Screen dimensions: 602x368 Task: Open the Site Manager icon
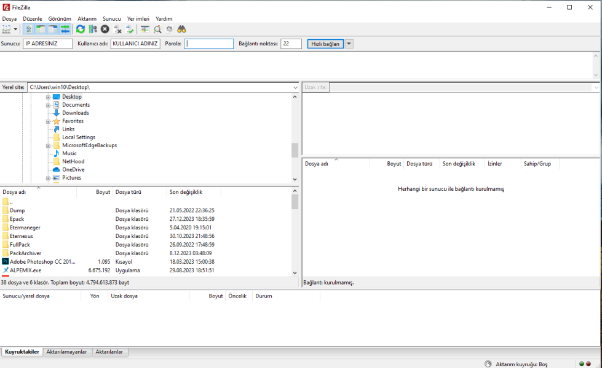coord(7,29)
